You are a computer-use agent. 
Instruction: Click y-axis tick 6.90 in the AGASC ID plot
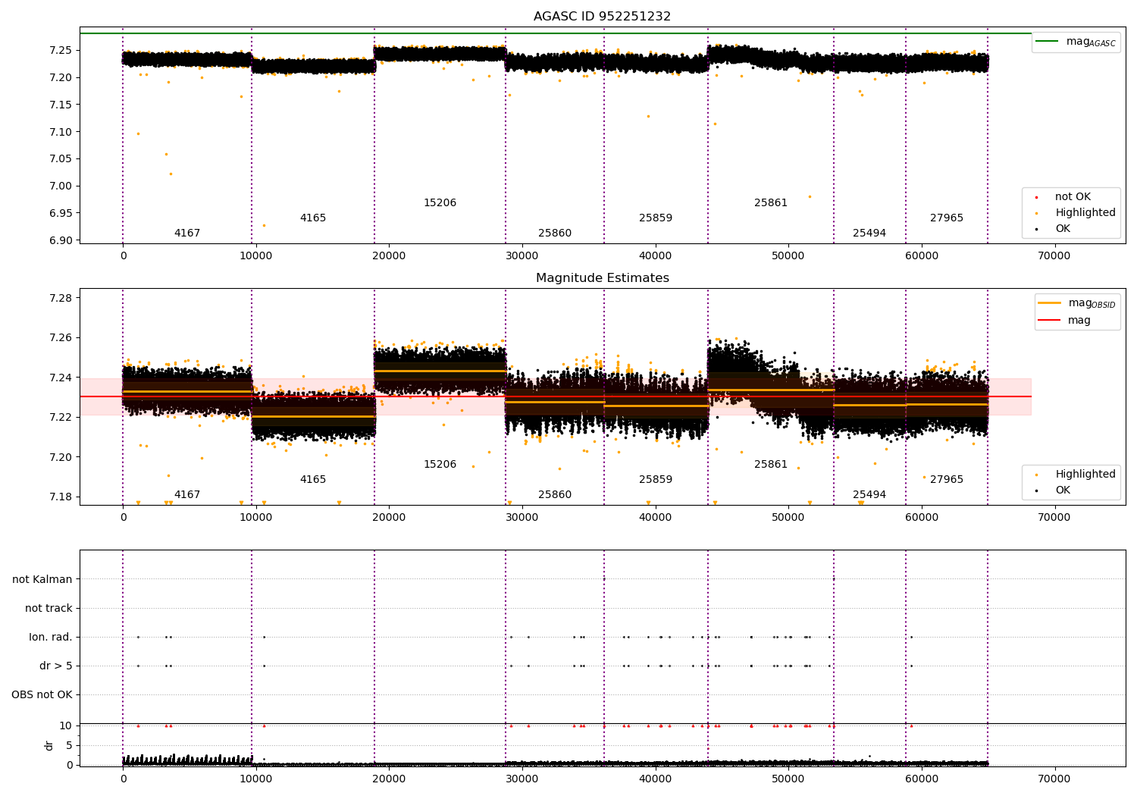(x=59, y=241)
